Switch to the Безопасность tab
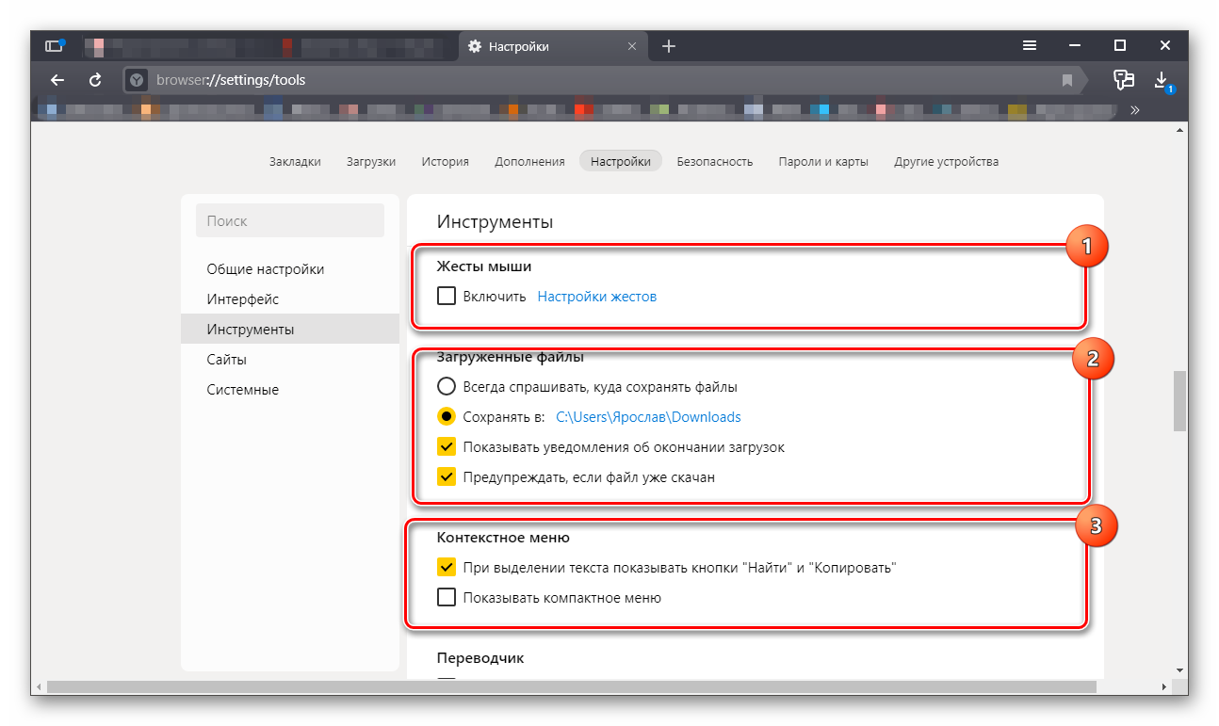 714,161
